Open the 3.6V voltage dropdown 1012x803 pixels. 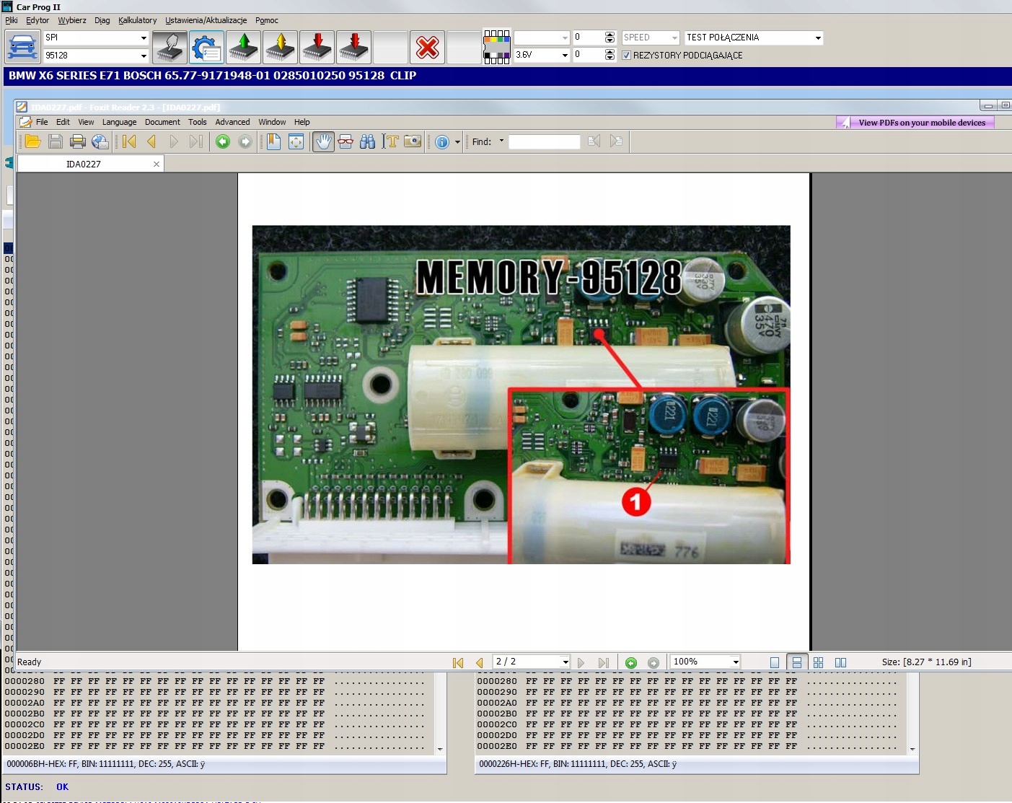(x=565, y=55)
